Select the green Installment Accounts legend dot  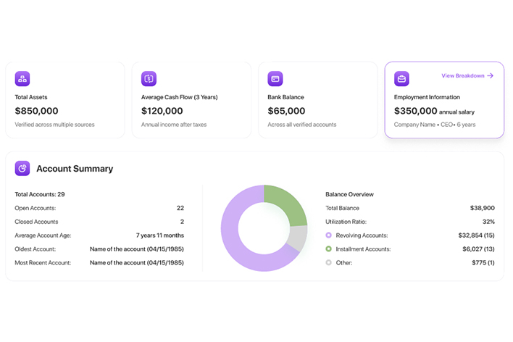pyautogui.click(x=329, y=249)
